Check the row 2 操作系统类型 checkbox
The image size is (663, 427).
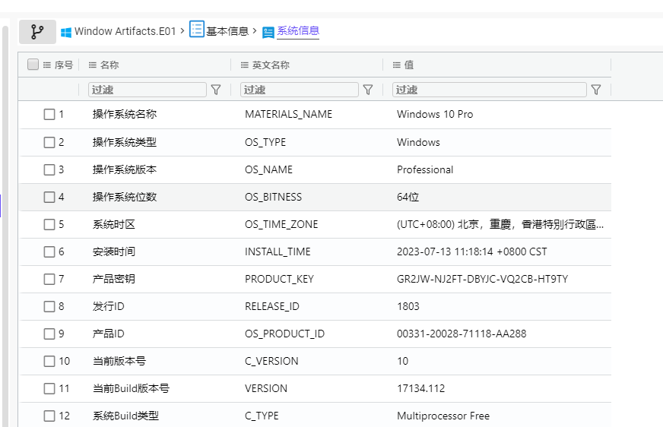click(x=49, y=142)
